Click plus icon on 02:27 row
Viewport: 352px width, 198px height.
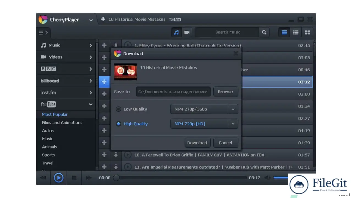(x=104, y=118)
